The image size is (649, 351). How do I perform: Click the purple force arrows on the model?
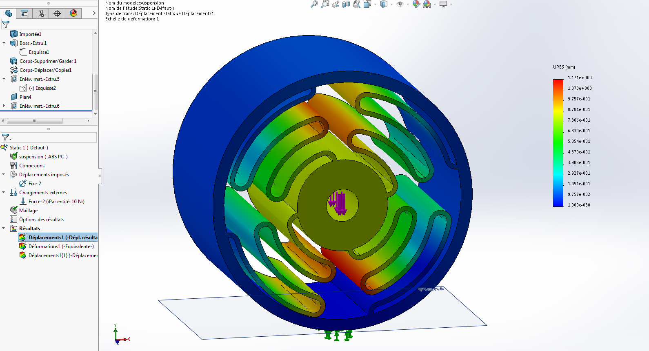(x=338, y=203)
